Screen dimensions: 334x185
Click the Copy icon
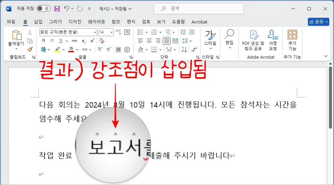coord(30,41)
